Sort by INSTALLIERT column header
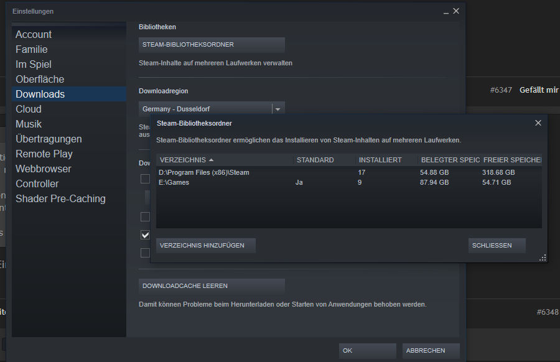The height and width of the screenshot is (362, 560). [386, 160]
